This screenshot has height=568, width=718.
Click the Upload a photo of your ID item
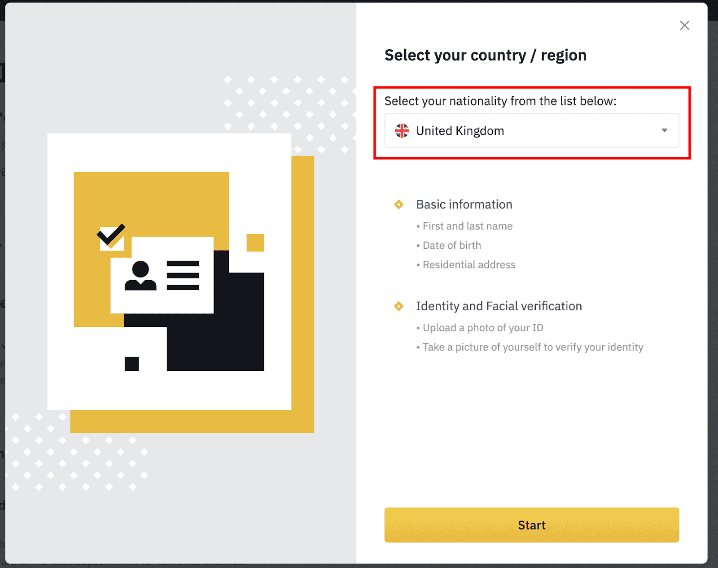pos(483,328)
